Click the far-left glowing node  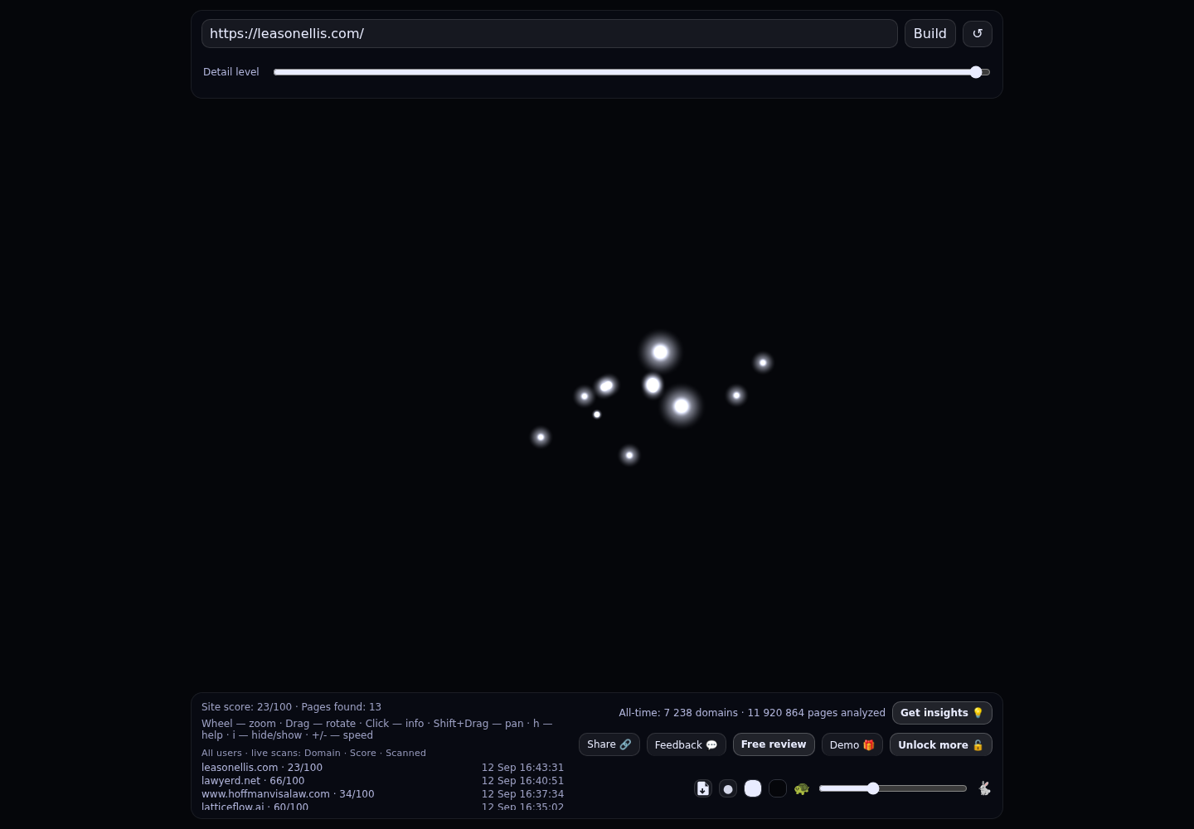coord(541,437)
